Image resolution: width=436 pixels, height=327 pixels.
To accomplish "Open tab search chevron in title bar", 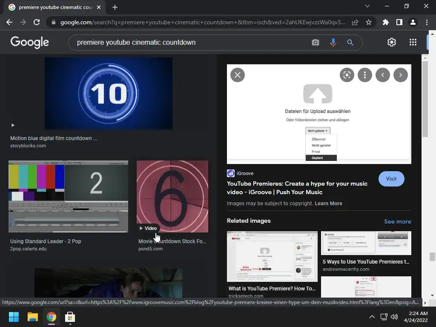I will tap(367, 6).
